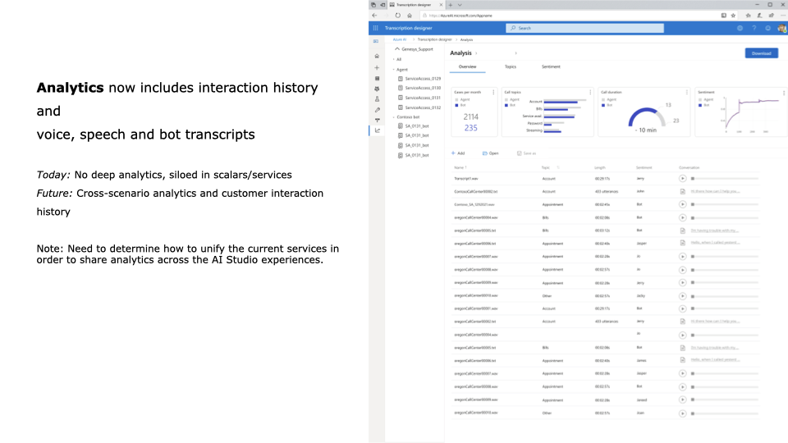Click the Open button above the table

coord(491,153)
